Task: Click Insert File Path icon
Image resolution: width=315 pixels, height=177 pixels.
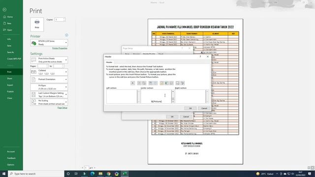Action: pyautogui.click(x=162, y=83)
